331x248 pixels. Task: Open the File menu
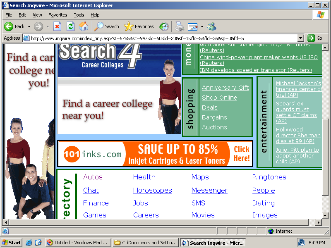pos(9,15)
